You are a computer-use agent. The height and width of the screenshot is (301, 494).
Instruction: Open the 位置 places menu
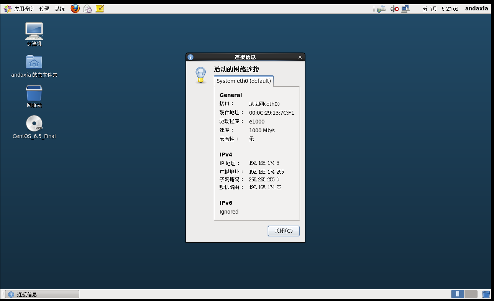click(x=44, y=9)
